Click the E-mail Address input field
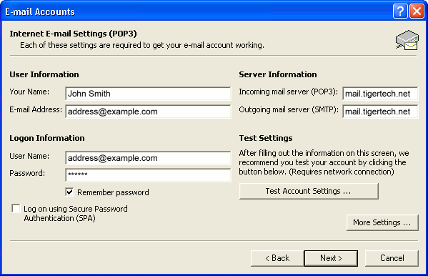Image resolution: width=428 pixels, height=276 pixels. click(x=148, y=112)
